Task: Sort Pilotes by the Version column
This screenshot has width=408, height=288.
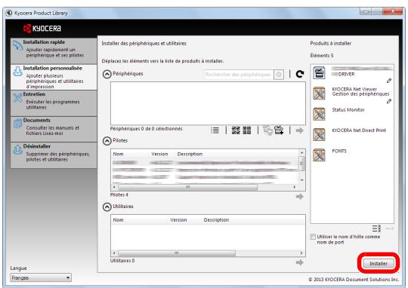Action: click(159, 154)
